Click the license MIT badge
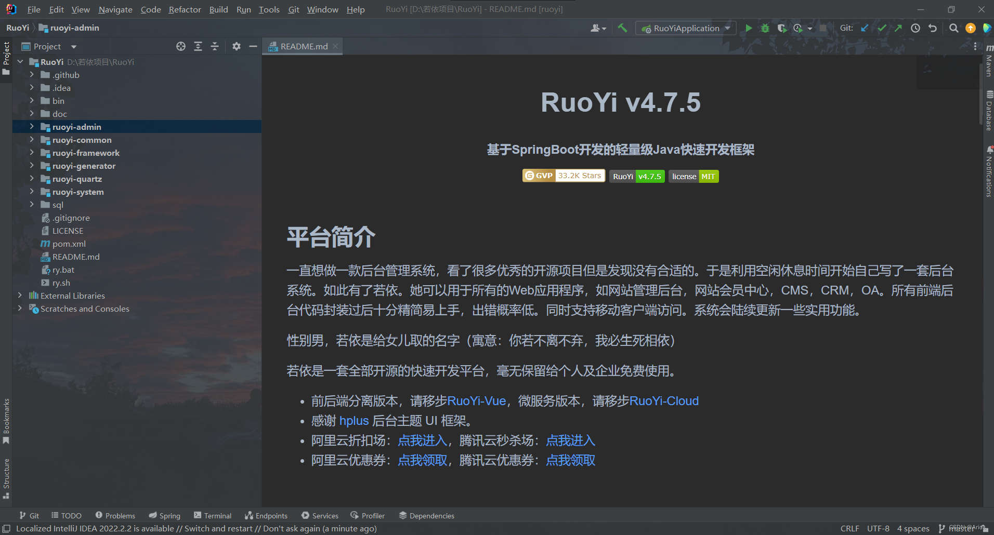This screenshot has height=535, width=994. [x=694, y=177]
